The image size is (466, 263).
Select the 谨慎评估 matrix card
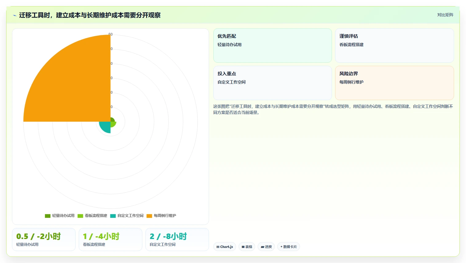(394, 45)
